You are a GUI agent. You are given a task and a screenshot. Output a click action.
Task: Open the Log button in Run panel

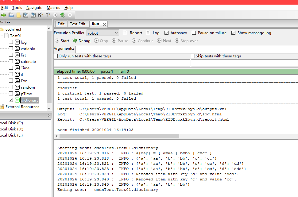coord(153,33)
